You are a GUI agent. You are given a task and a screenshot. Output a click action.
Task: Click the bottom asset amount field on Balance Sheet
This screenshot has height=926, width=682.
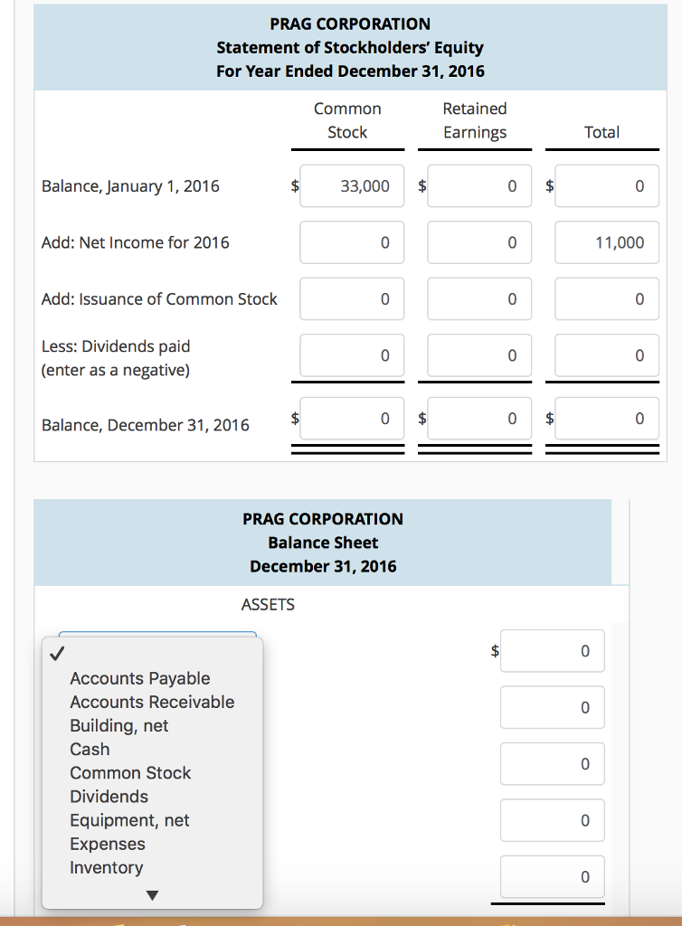[552, 876]
